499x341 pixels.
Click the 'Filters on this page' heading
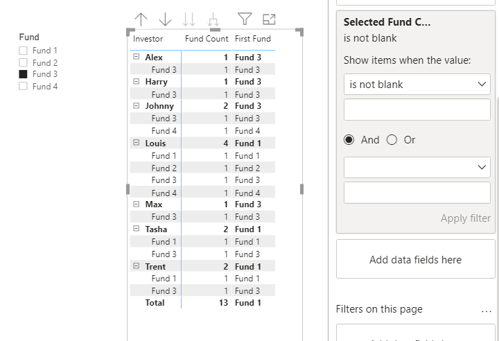coord(379,309)
